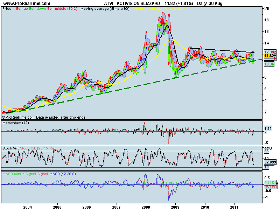Viewport: 280px width, 210px height.
Task: Click the 2011 year label on the time axis
Action: pyautogui.click(x=234, y=207)
